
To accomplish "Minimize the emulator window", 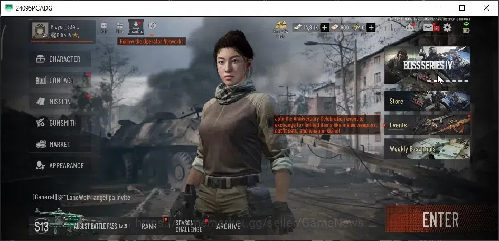I will tap(438, 8).
